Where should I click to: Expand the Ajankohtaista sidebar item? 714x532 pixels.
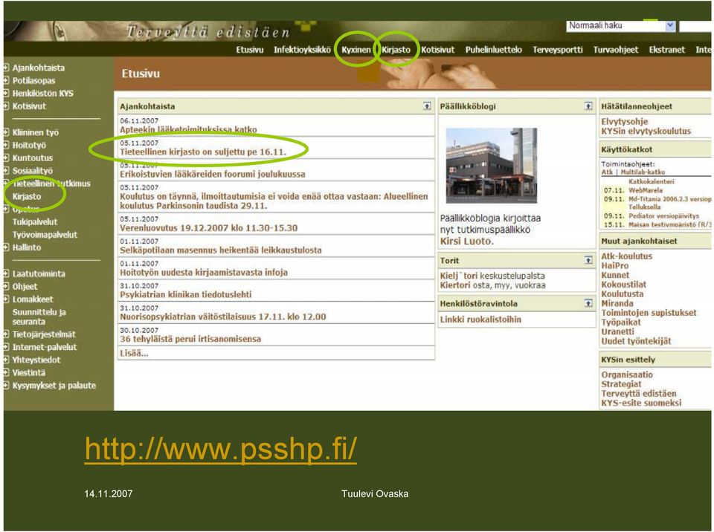click(x=7, y=68)
